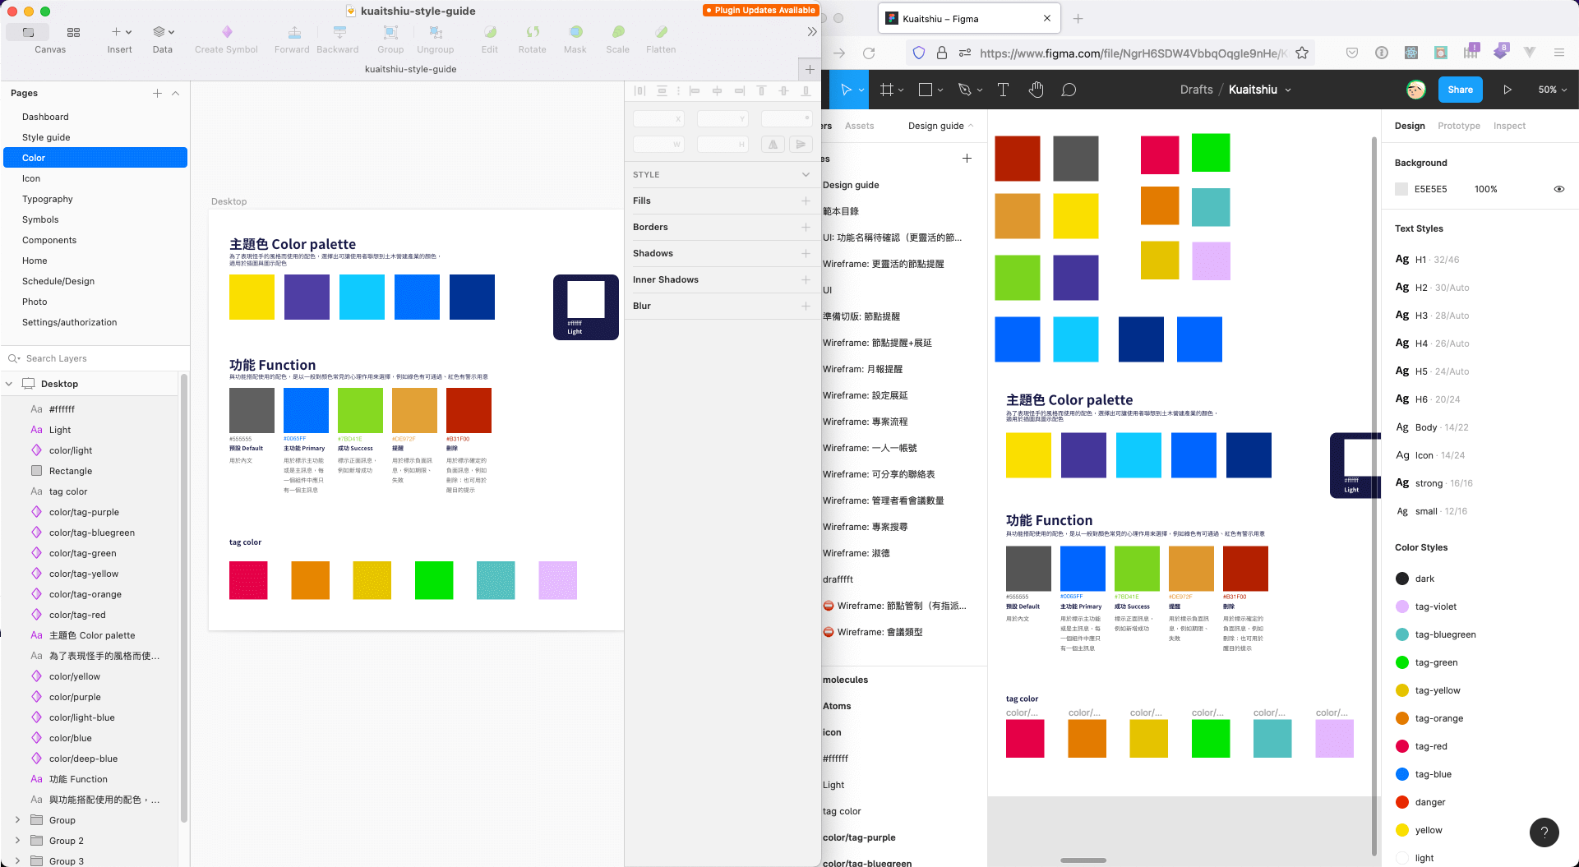Switch to the Prototype tab in Figma

click(1458, 126)
